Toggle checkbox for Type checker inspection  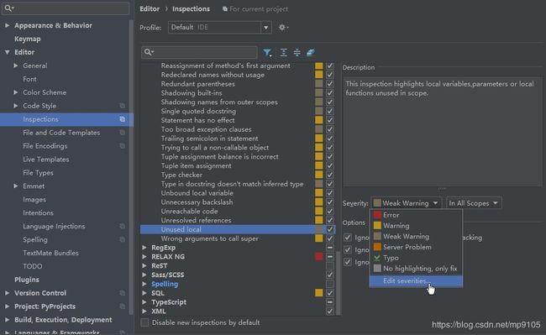[x=330, y=175]
